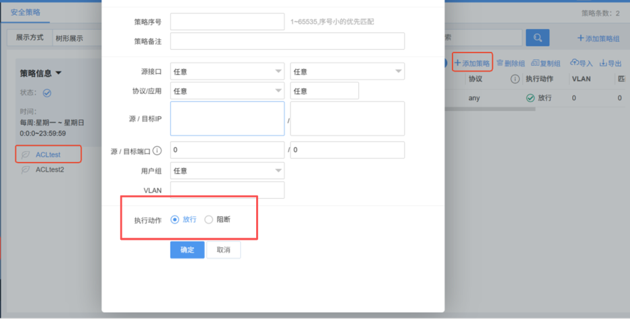Open the 用户组 dropdown
Screen dimensions: 630x319
tap(227, 171)
